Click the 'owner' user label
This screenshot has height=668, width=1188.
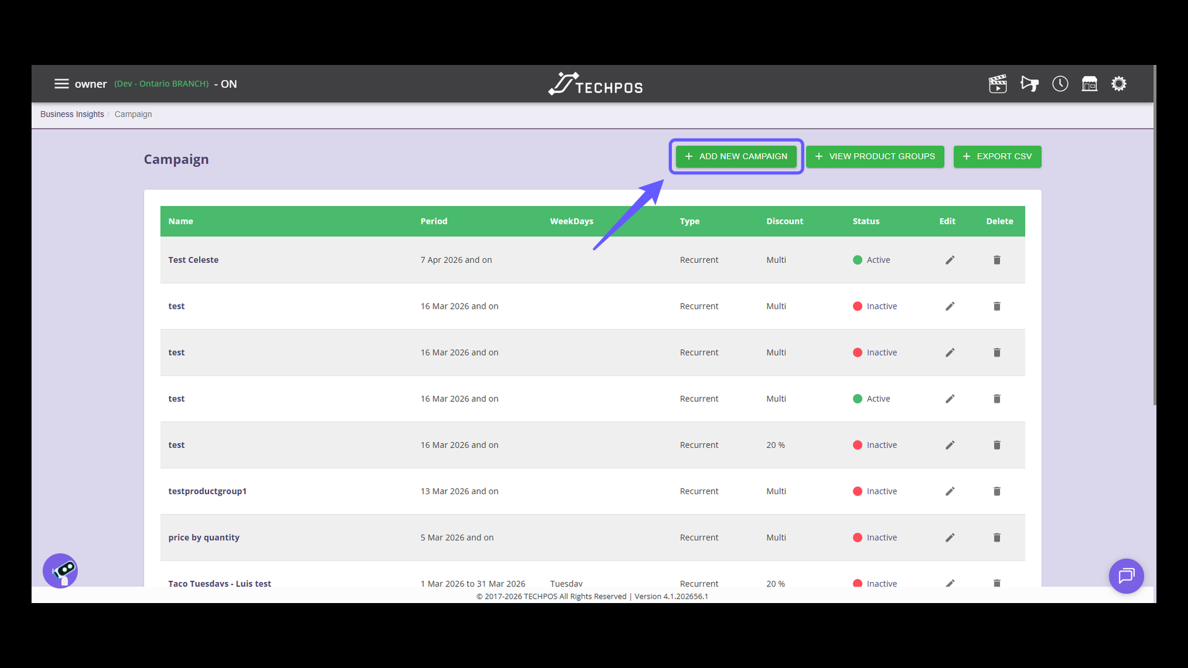point(91,84)
